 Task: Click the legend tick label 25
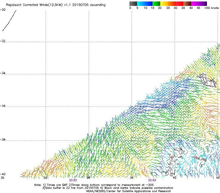168,8
